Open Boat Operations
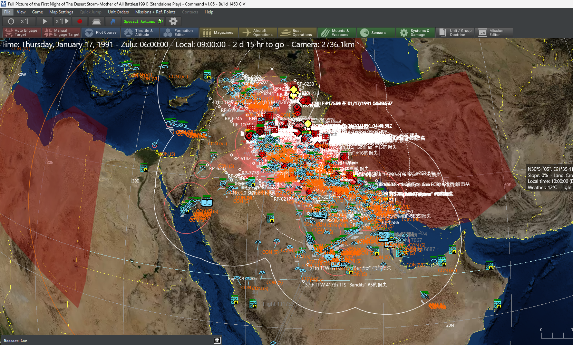Screen dimensions: 573x345 [298, 33]
